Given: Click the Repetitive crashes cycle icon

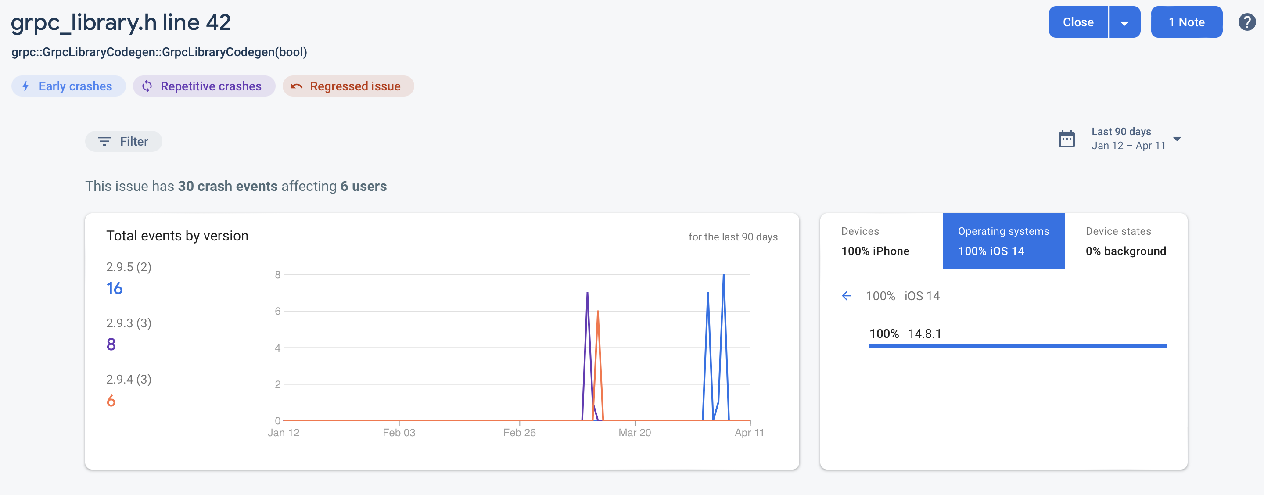Looking at the screenshot, I should (x=147, y=86).
